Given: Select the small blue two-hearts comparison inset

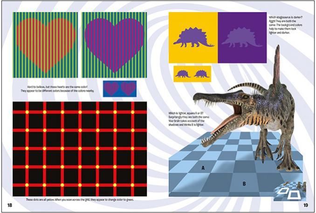Looking at the screenshot, I should [x=120, y=89].
